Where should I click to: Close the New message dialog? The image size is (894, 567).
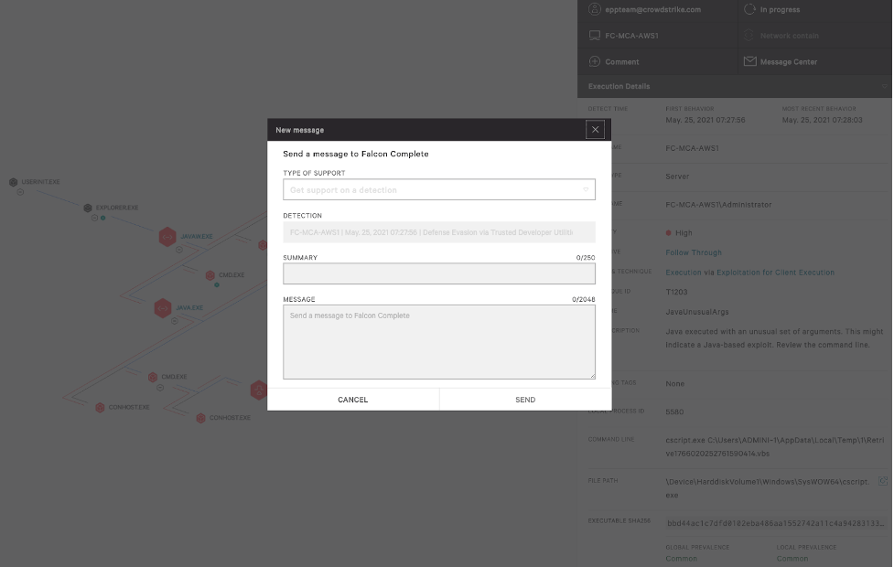pyautogui.click(x=595, y=129)
